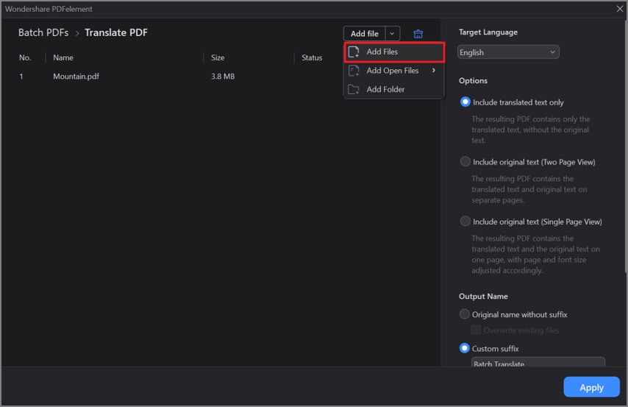628x407 pixels.
Task: Expand the Add Open Files submenu arrow
Action: 434,71
